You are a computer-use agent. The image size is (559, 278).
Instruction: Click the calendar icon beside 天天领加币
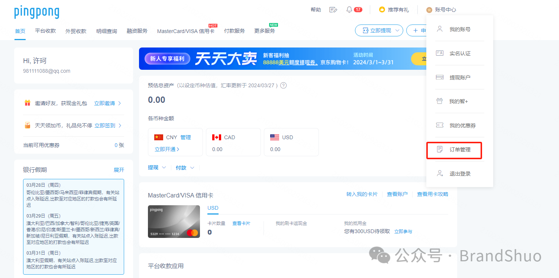28,125
